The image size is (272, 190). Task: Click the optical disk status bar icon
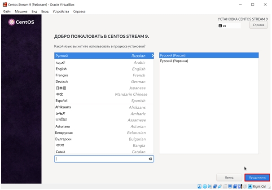point(205,186)
